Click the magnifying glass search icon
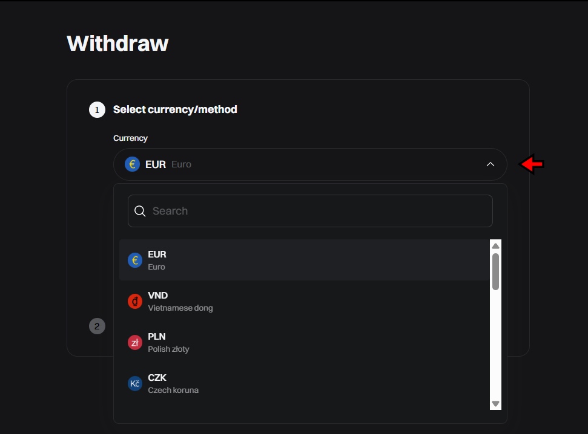This screenshot has height=434, width=588. pos(140,210)
